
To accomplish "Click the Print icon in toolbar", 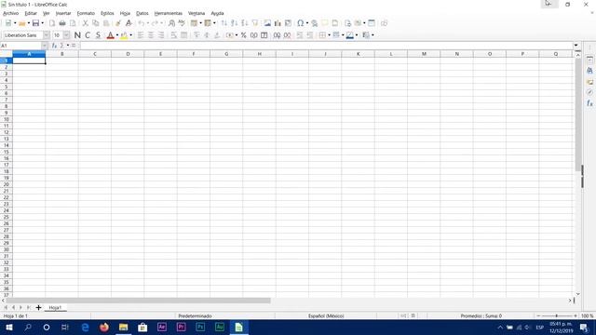I will tap(62, 23).
